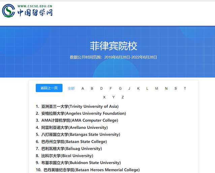Open Batangas State University entry
215x173 pixels.
tap(81, 135)
